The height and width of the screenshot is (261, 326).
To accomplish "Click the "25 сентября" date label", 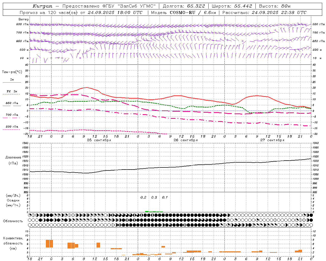I will coord(99,140).
